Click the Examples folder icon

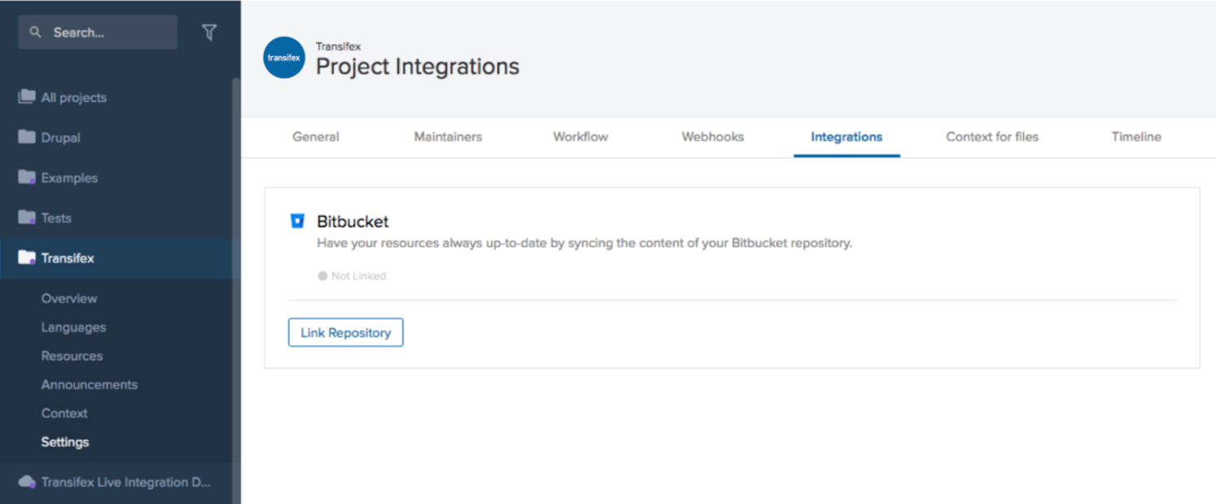tap(27, 177)
